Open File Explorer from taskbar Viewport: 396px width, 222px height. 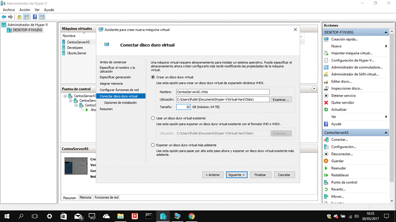click(120, 216)
